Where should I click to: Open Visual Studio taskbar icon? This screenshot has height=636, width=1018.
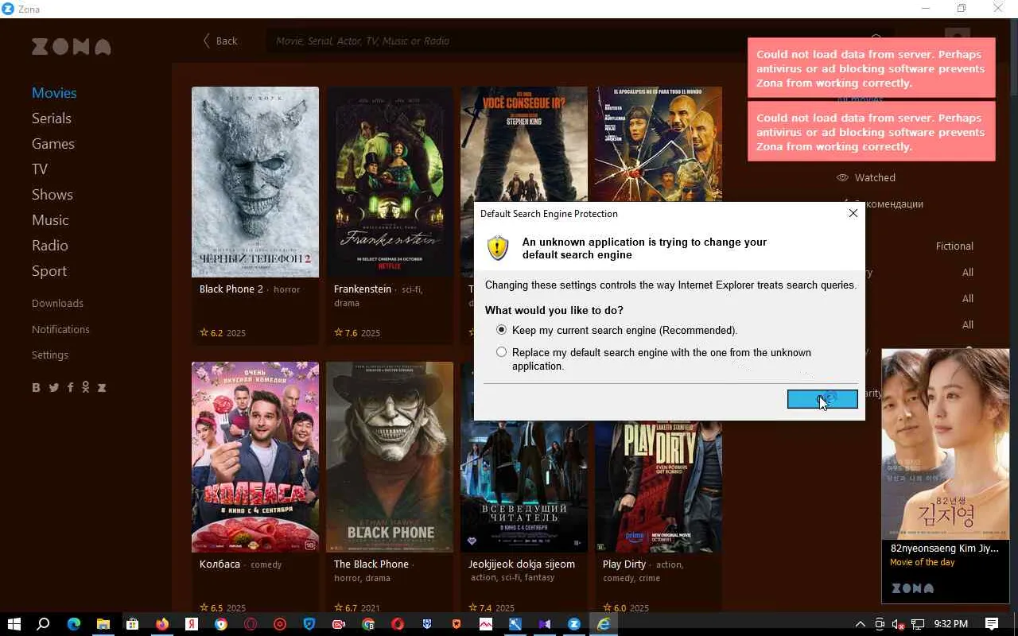(545, 624)
